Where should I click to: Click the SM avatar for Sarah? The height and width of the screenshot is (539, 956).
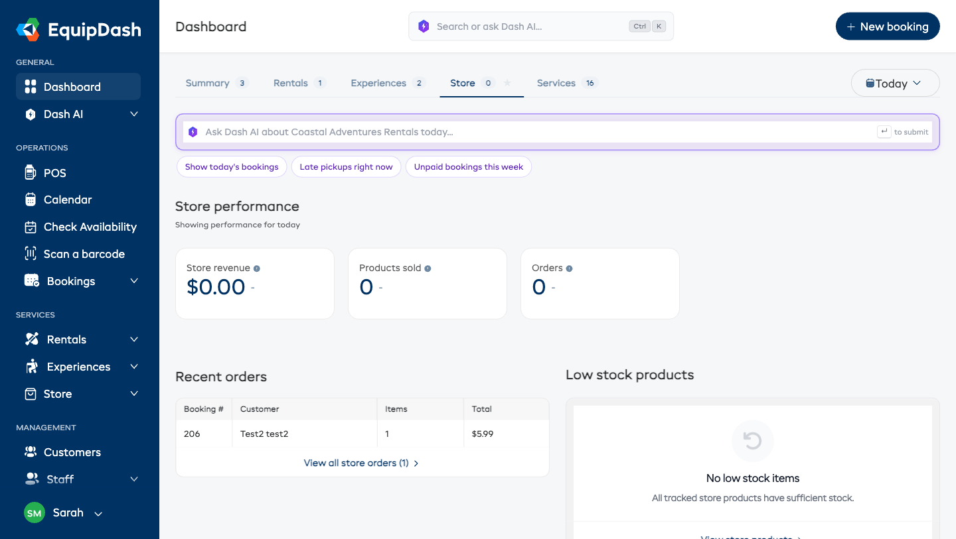pyautogui.click(x=35, y=513)
